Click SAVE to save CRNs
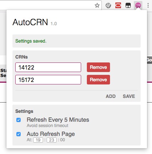152x154 pixels. tap(129, 96)
